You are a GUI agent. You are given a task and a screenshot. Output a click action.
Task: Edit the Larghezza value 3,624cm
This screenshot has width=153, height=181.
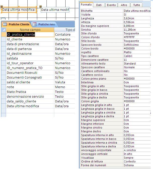137,18
